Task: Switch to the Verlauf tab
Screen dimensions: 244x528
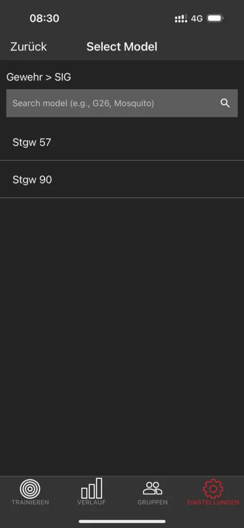Action: (x=91, y=492)
